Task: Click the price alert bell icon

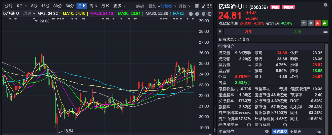Action: (311, 23)
